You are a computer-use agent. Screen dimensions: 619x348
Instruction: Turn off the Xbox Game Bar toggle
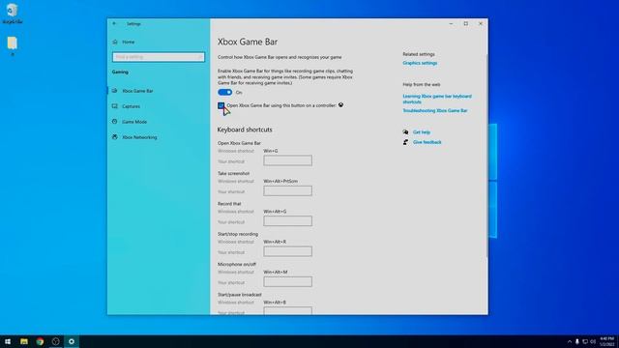pyautogui.click(x=225, y=93)
